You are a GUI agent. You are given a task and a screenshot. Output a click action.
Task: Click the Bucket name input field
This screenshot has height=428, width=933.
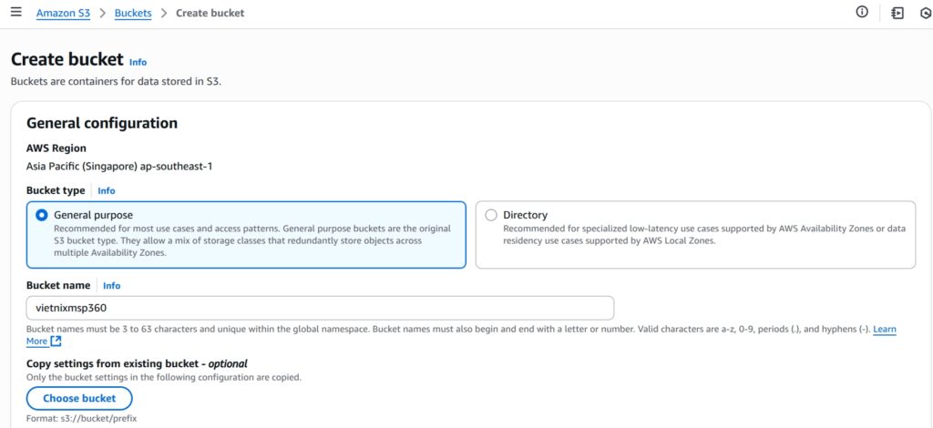320,308
